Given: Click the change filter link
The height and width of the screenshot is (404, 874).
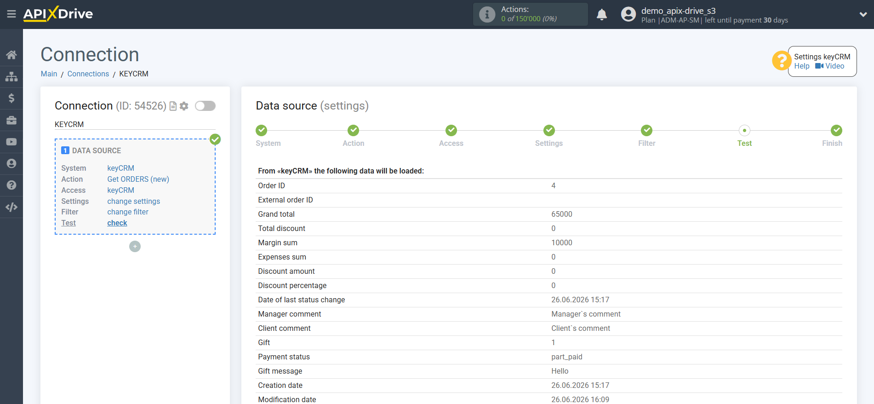Looking at the screenshot, I should (x=128, y=212).
